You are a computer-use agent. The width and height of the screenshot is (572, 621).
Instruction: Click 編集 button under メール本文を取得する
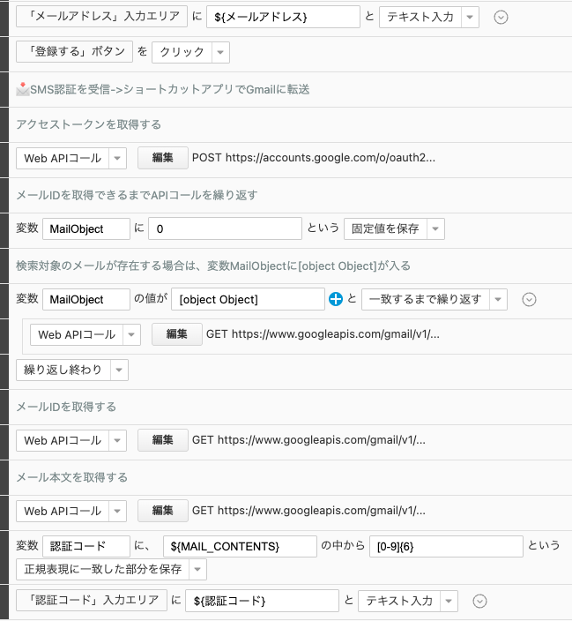click(x=162, y=510)
